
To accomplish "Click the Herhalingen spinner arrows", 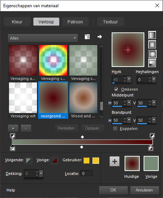I will pos(150,80).
